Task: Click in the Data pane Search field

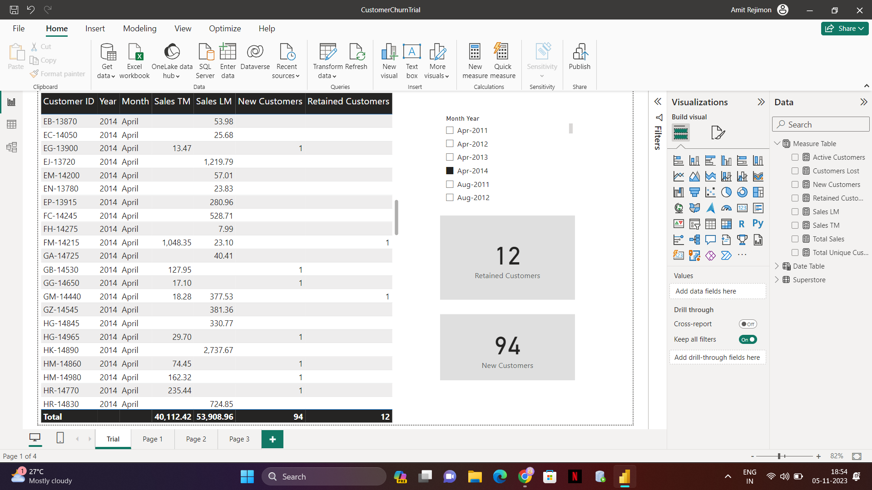Action: pyautogui.click(x=821, y=124)
